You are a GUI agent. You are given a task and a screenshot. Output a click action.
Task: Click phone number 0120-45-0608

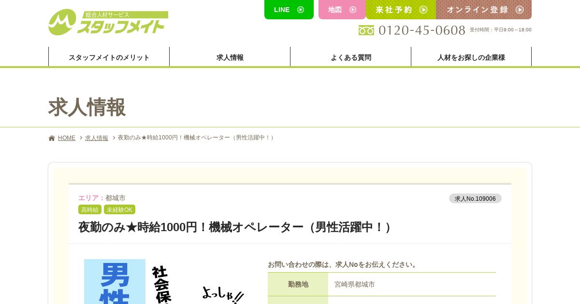[421, 30]
